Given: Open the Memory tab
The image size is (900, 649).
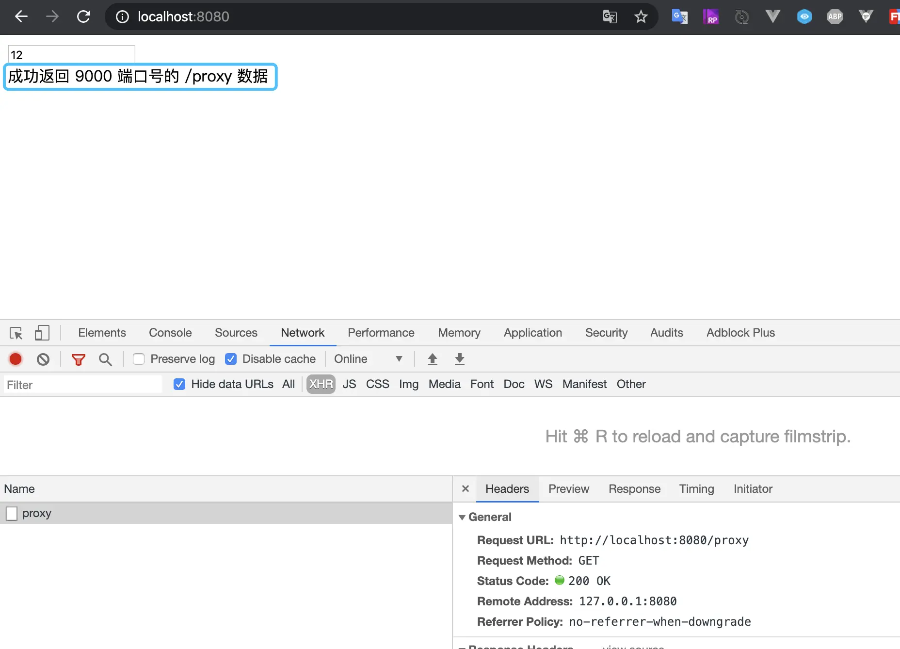Looking at the screenshot, I should pos(459,333).
